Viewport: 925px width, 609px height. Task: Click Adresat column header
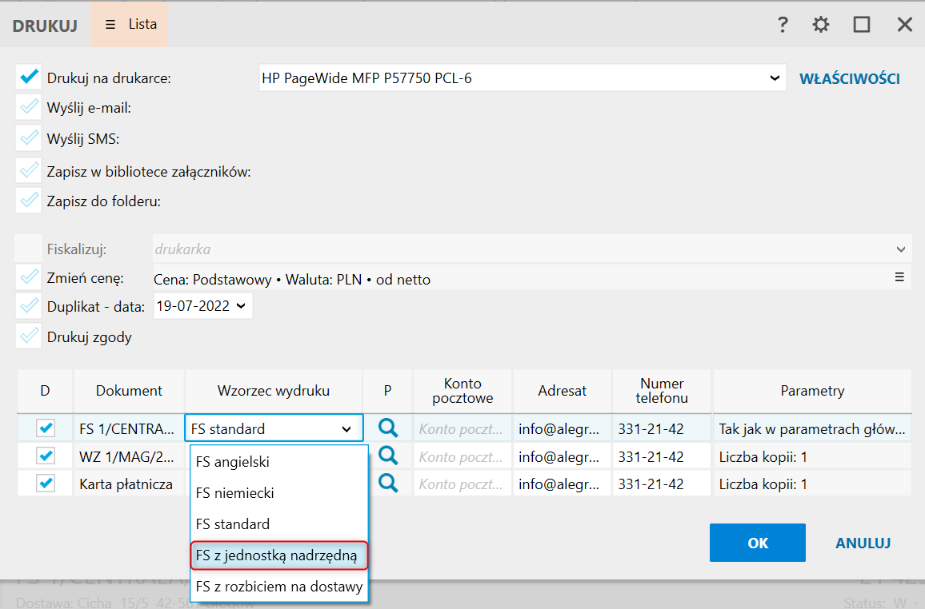(x=563, y=391)
